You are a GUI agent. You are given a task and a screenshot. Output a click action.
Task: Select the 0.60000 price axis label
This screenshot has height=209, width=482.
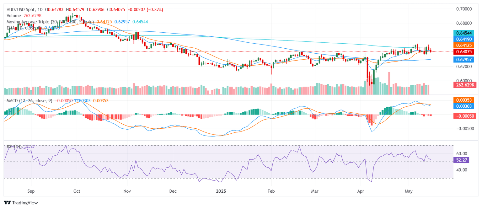(464, 81)
